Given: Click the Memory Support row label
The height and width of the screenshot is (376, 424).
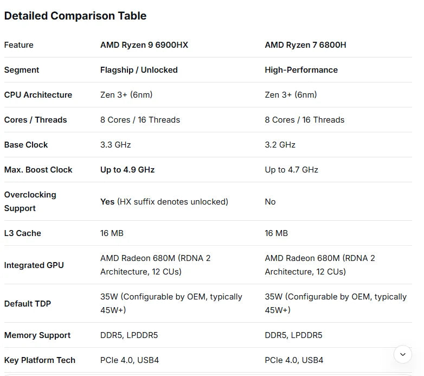Looking at the screenshot, I should pyautogui.click(x=37, y=335).
